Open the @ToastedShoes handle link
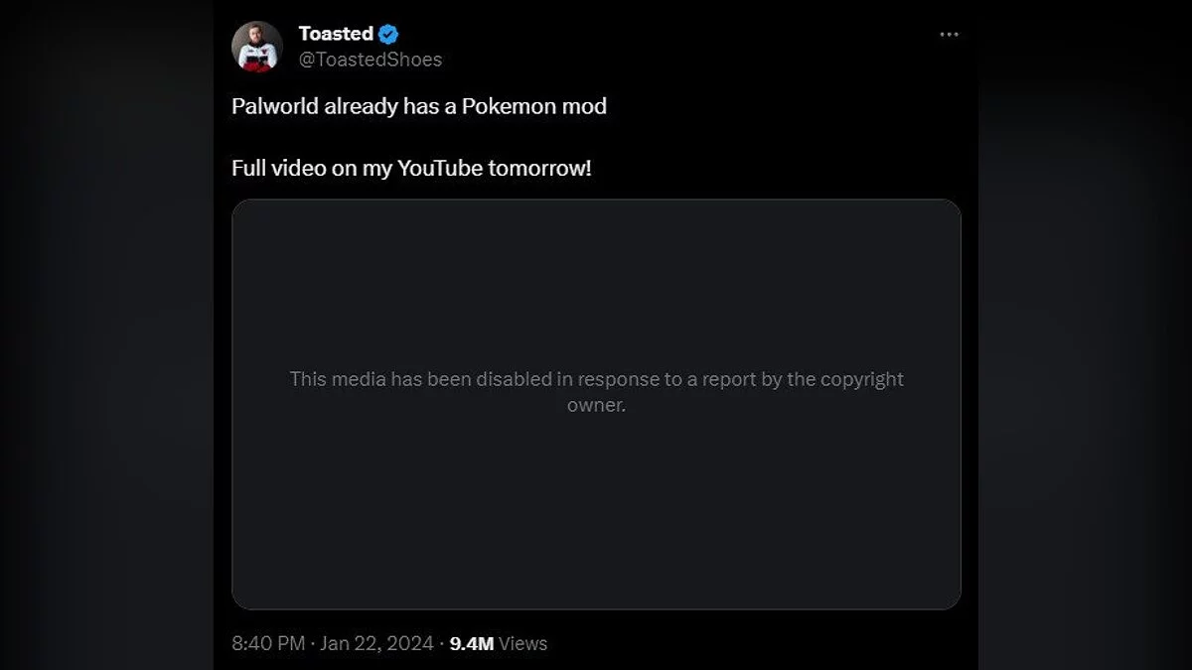Screen dimensions: 1192x670 tap(371, 60)
